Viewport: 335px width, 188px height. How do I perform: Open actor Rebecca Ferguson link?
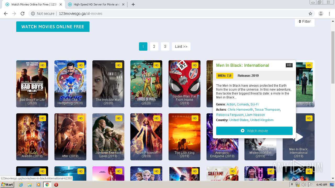(230, 115)
